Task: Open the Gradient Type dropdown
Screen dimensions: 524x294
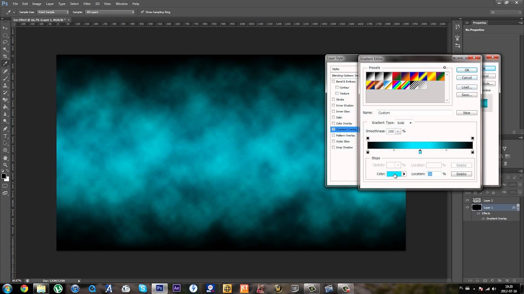Action: (x=404, y=122)
